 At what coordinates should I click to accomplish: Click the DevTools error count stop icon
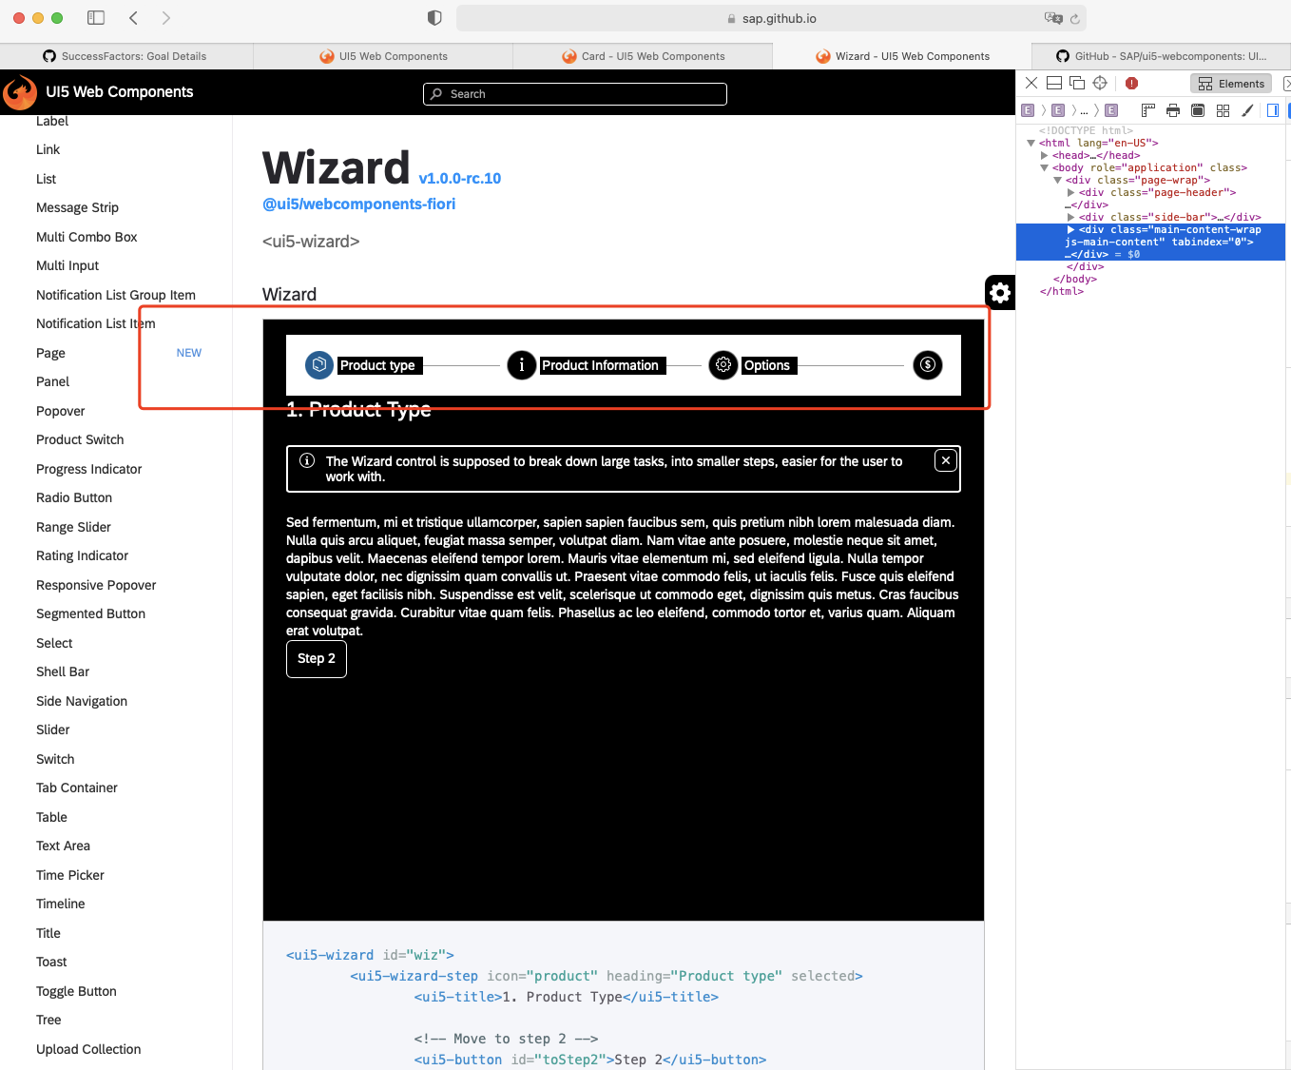tap(1130, 83)
